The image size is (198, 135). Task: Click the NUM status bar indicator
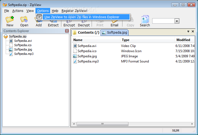coord(176,131)
